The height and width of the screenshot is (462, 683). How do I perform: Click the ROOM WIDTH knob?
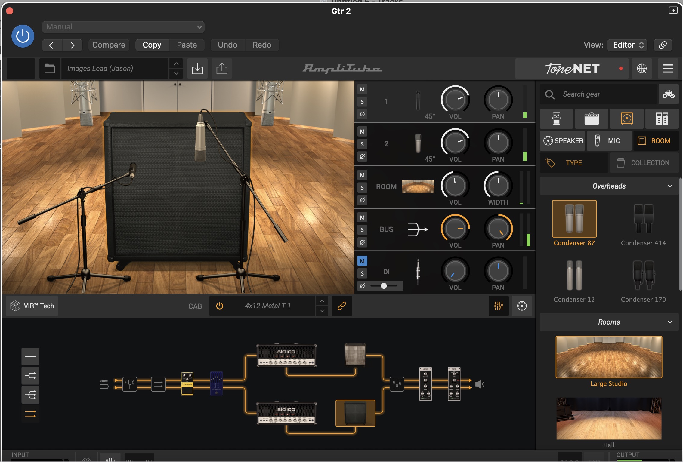click(x=498, y=186)
